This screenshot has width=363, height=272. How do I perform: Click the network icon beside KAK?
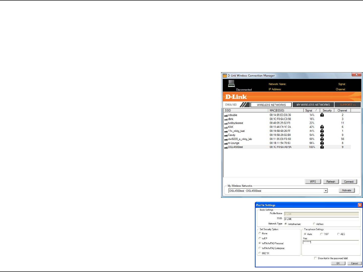pos(226,127)
